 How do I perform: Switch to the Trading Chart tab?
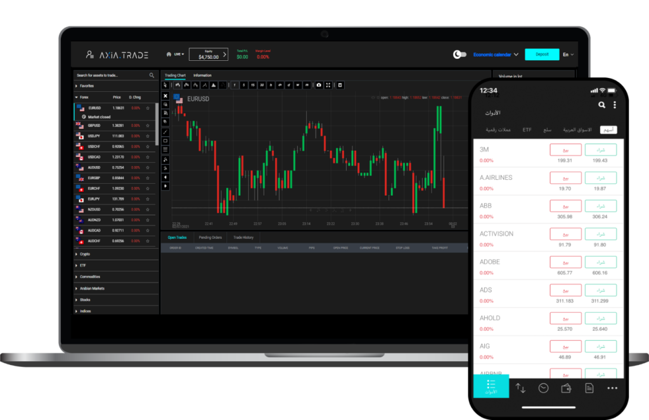tap(175, 75)
